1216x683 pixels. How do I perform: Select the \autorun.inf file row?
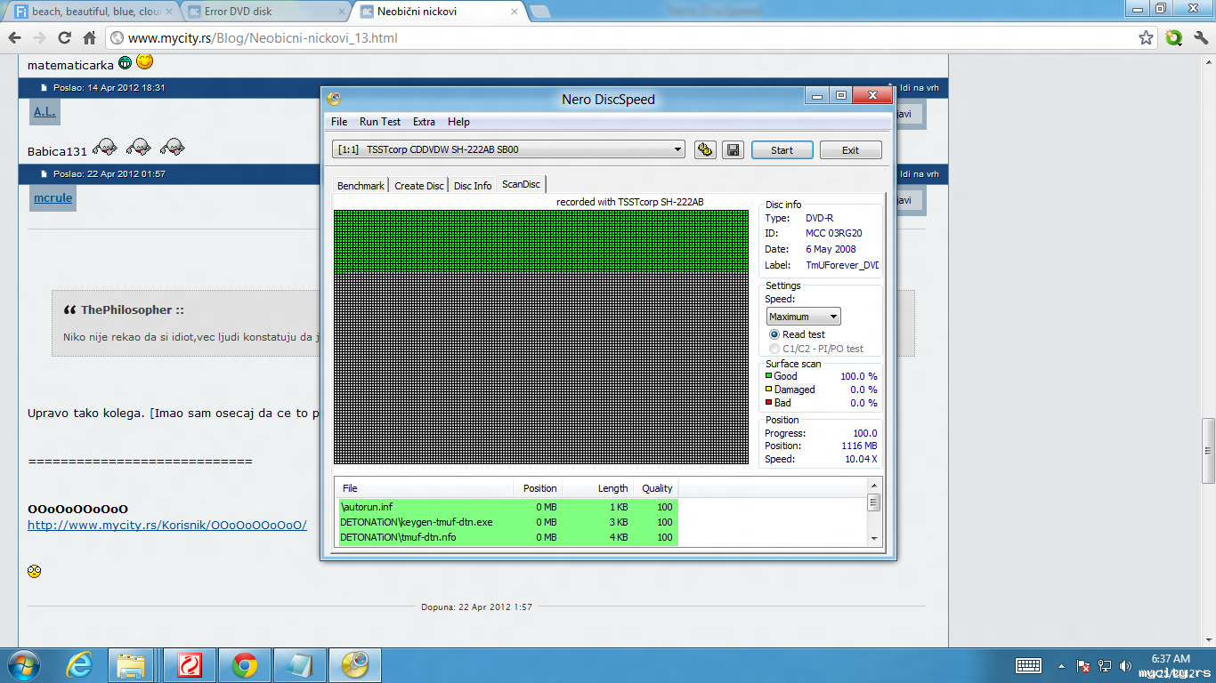507,507
